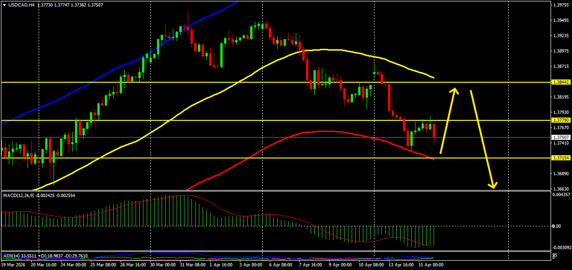Click the 26 Mar 16:00 time label
This screenshot has height=270, width=572.
[x=133, y=265]
